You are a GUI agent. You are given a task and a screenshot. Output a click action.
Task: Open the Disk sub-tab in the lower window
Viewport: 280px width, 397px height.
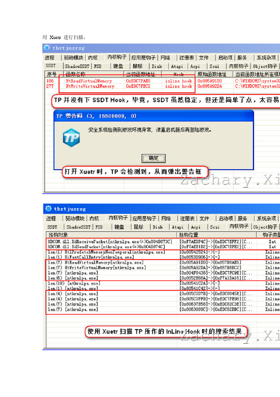click(158, 227)
